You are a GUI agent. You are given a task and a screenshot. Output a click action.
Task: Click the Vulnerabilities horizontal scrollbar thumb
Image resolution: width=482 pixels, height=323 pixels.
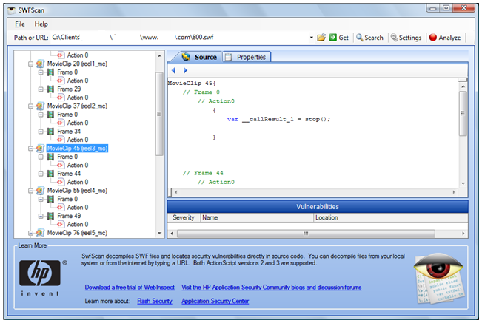click(x=307, y=234)
